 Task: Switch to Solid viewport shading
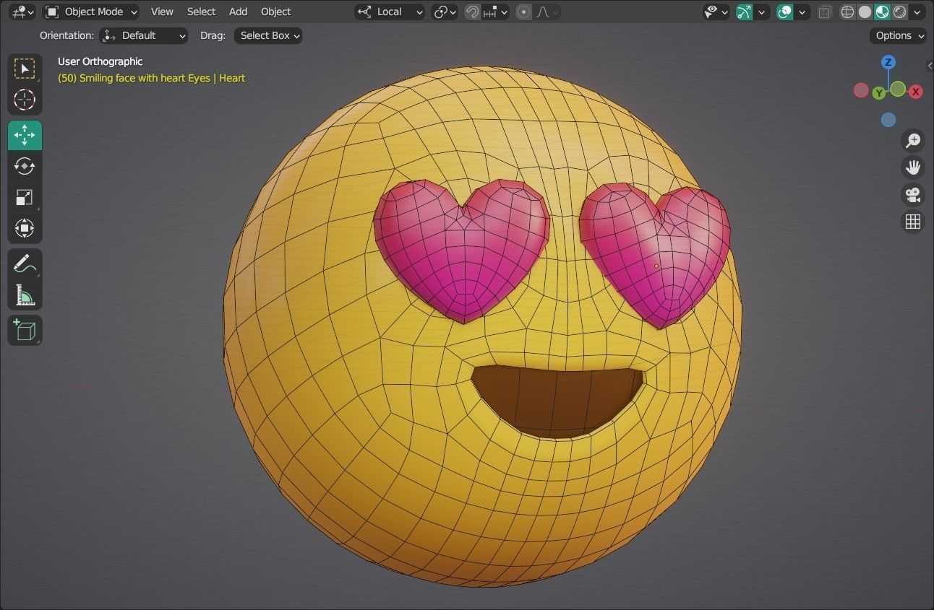tap(865, 12)
